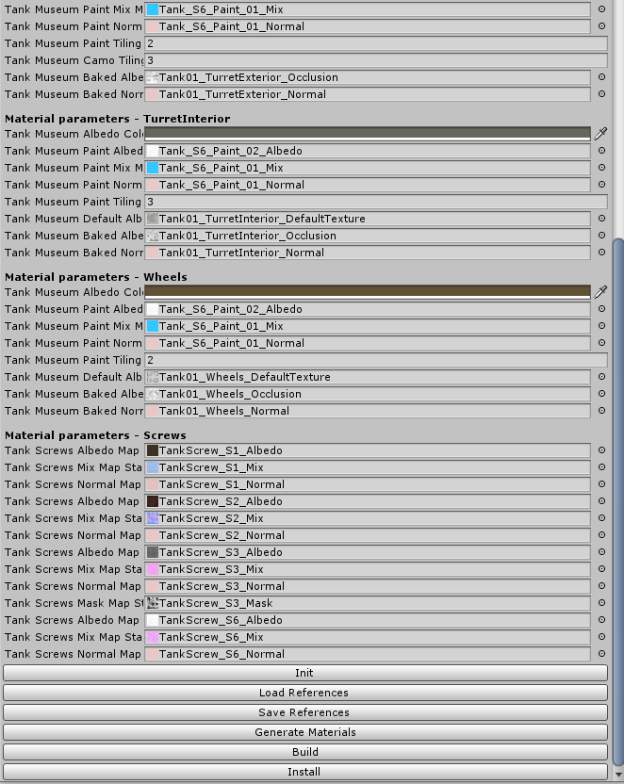624x784 pixels.
Task: Select TankScrew_S3_Mask texture field
Action: (368, 603)
